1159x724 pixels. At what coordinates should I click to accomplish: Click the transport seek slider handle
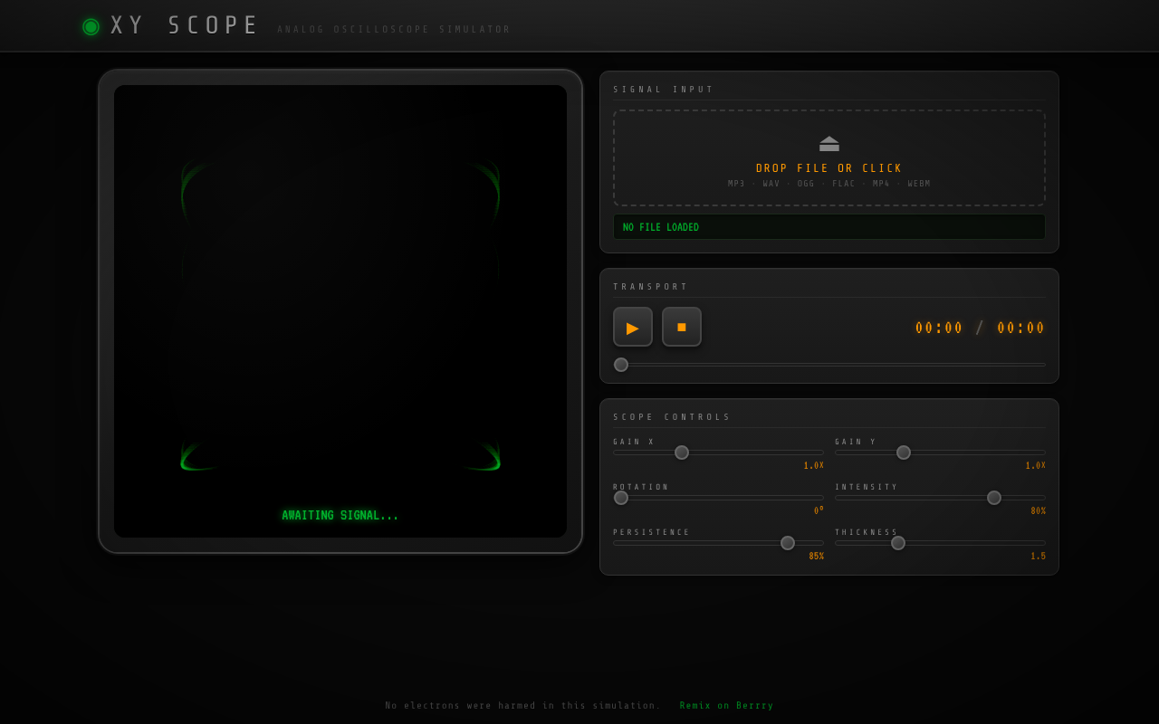(x=621, y=365)
